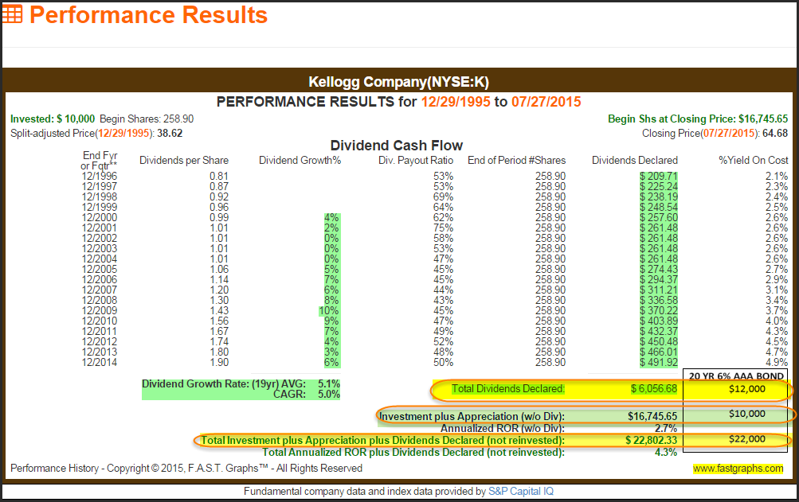Select the Kellogg Company (NYSE:K) title bar
The width and height of the screenshot is (799, 502).
pyautogui.click(x=398, y=83)
